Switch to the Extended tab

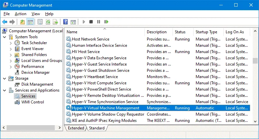[x=76, y=128]
